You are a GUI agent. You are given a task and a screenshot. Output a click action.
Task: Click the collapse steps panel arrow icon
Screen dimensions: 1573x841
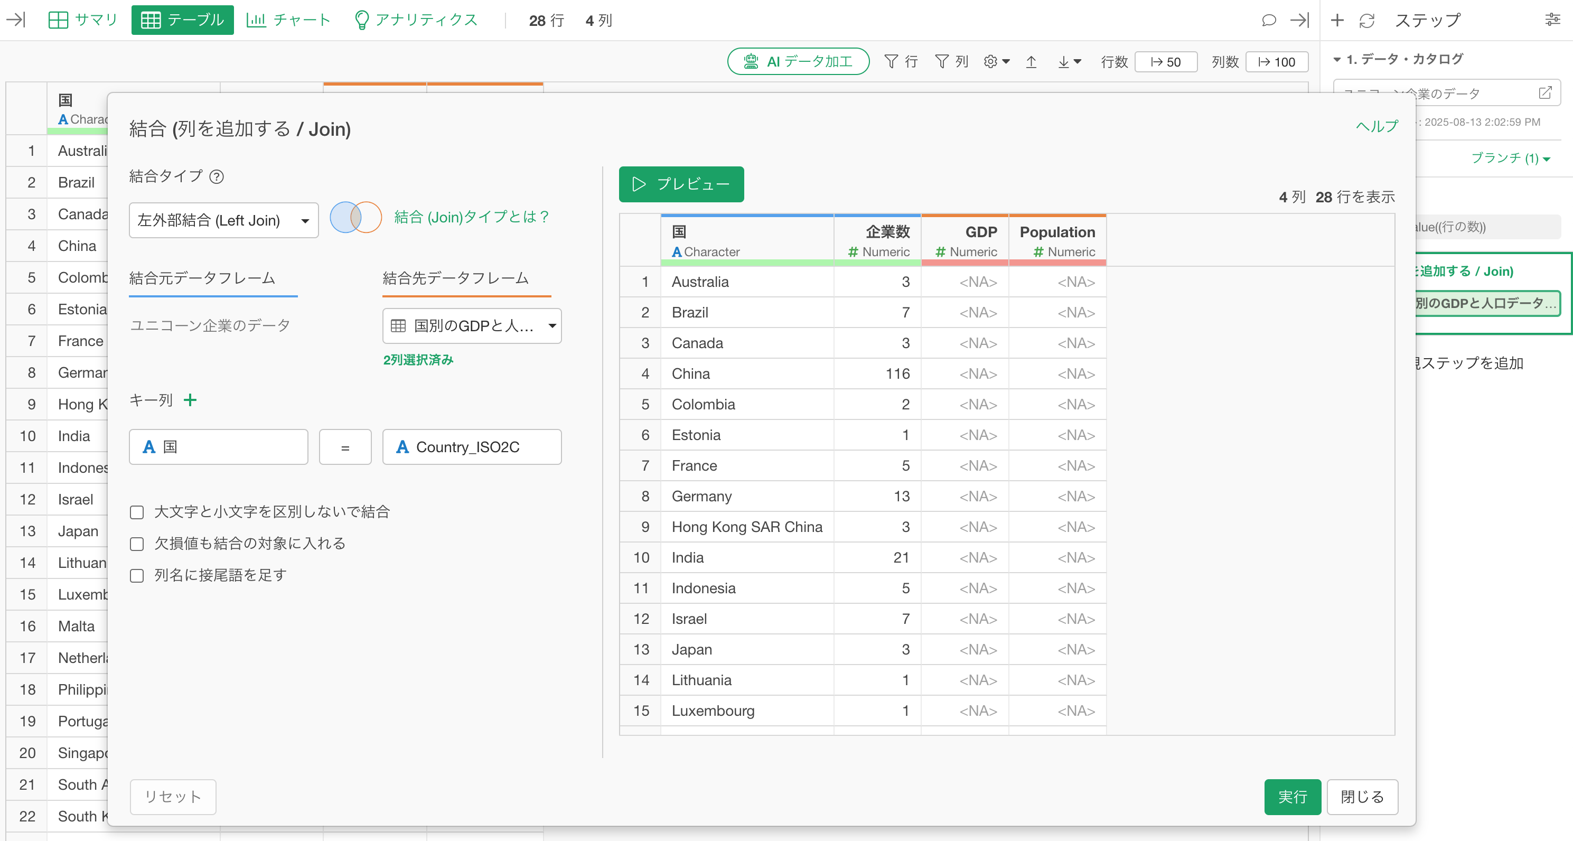click(x=1299, y=20)
